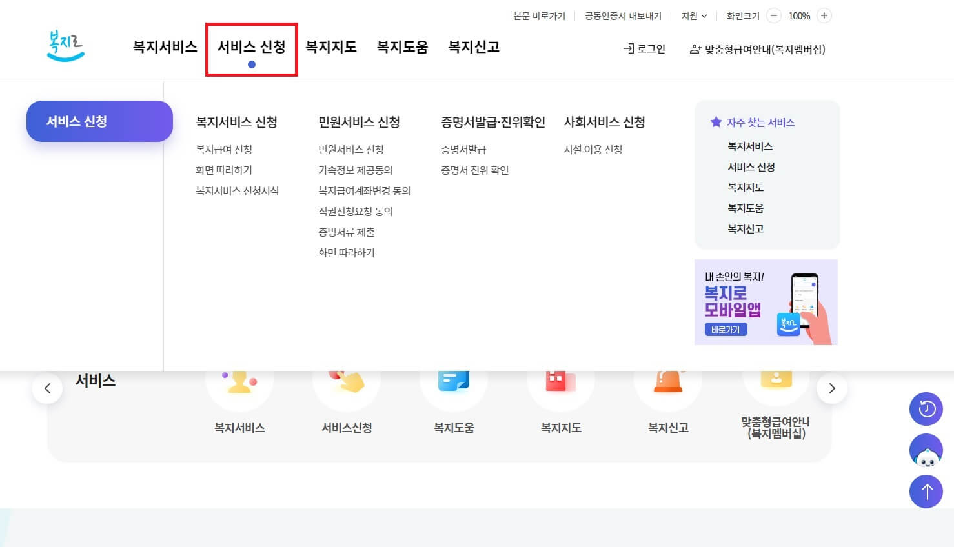Screen dimensions: 954x547
Task: Open the chatbot character button
Action: tap(926, 450)
